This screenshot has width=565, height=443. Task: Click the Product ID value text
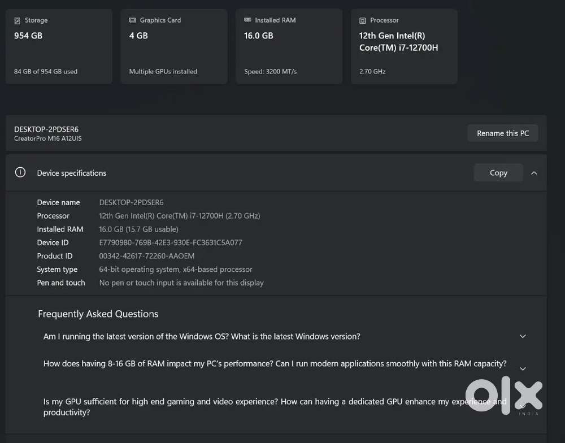tap(146, 256)
